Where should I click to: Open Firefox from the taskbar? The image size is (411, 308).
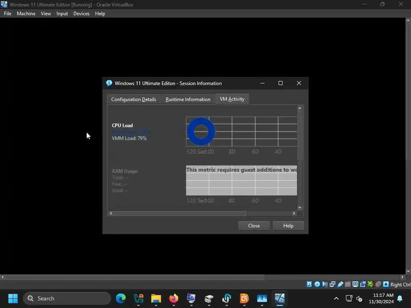[173, 298]
